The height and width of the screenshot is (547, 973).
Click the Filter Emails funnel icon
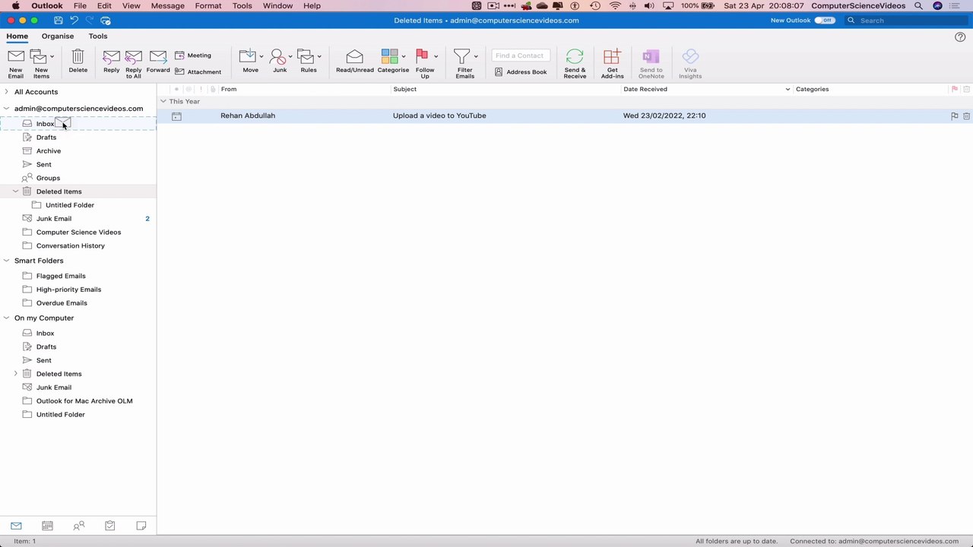click(461, 57)
